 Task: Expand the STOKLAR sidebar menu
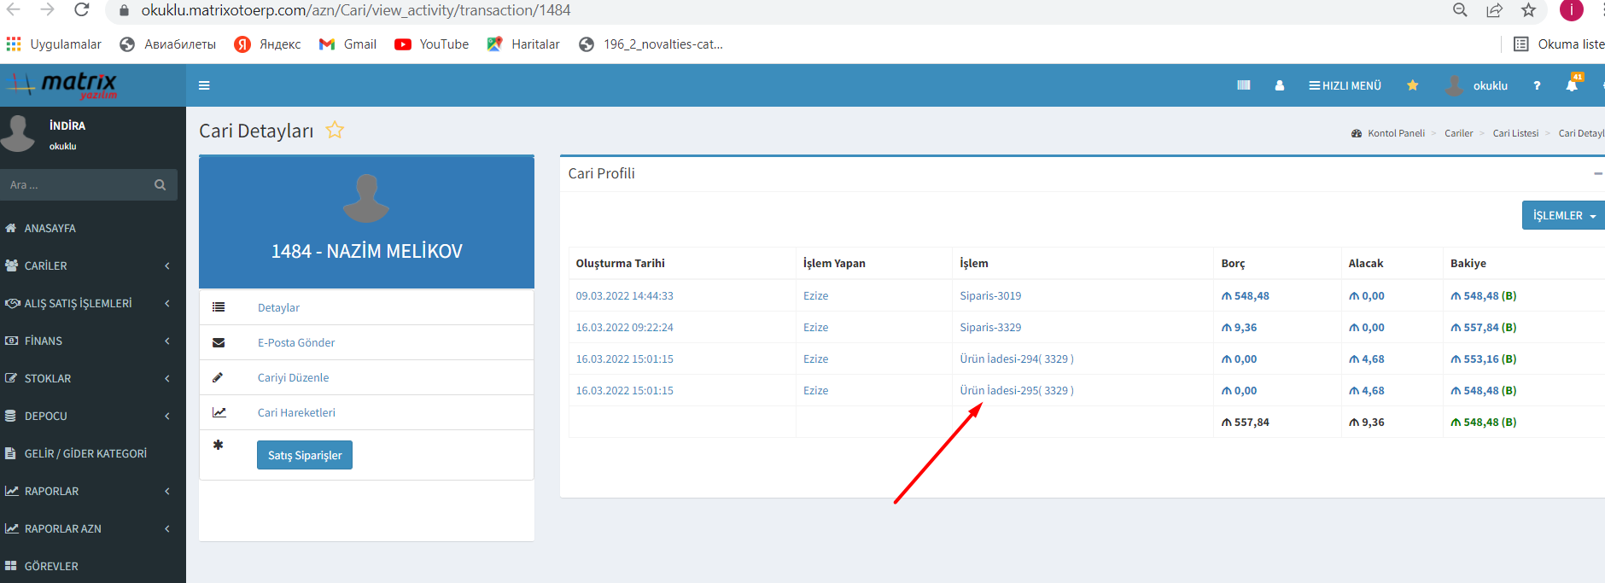click(85, 378)
